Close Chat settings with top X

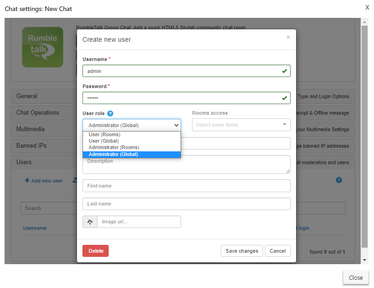coord(367,7)
